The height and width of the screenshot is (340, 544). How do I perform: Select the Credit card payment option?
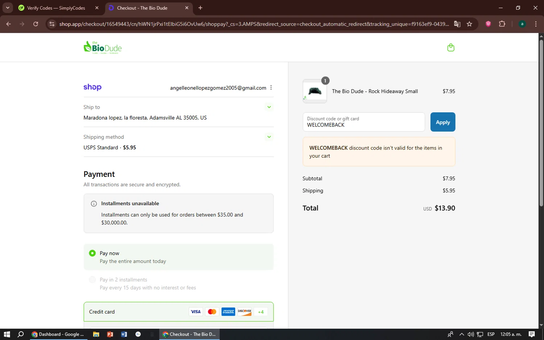point(178,312)
